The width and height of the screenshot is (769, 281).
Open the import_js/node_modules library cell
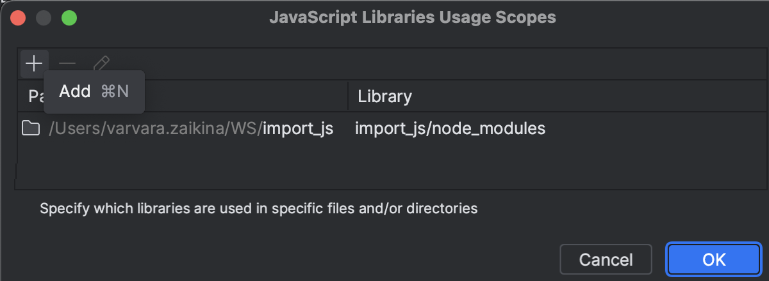click(x=450, y=129)
